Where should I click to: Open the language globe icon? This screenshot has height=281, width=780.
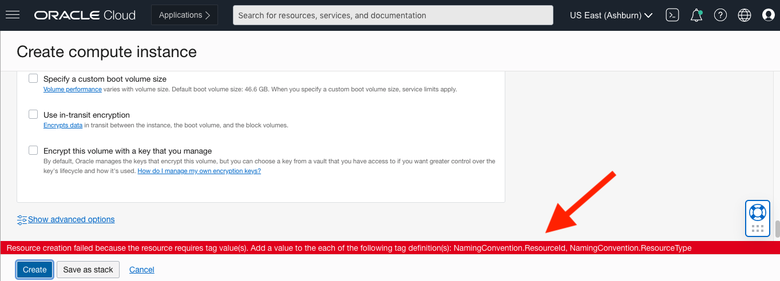(x=745, y=15)
